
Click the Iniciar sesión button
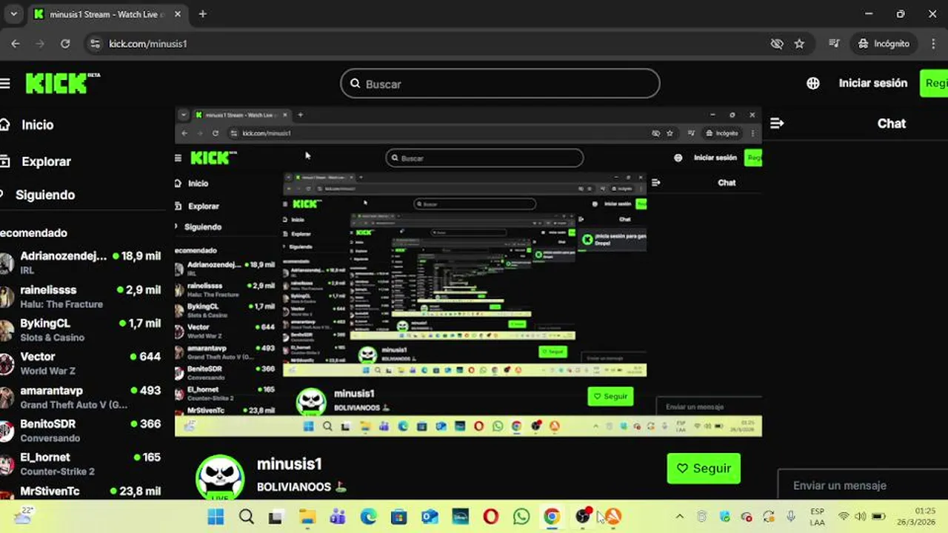click(x=872, y=84)
